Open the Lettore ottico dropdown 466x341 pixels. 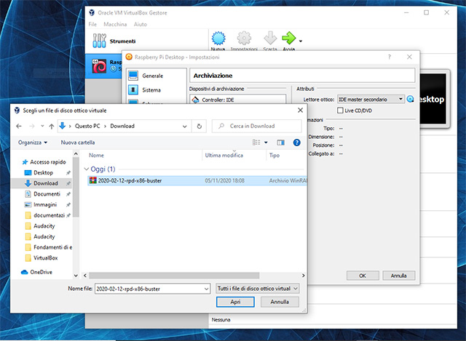click(x=371, y=99)
